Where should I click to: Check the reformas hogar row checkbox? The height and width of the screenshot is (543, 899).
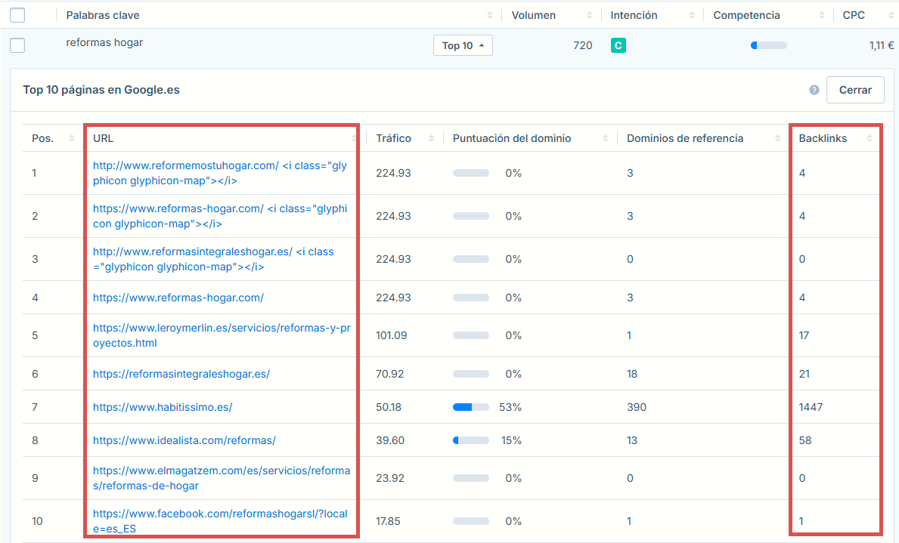(x=17, y=45)
